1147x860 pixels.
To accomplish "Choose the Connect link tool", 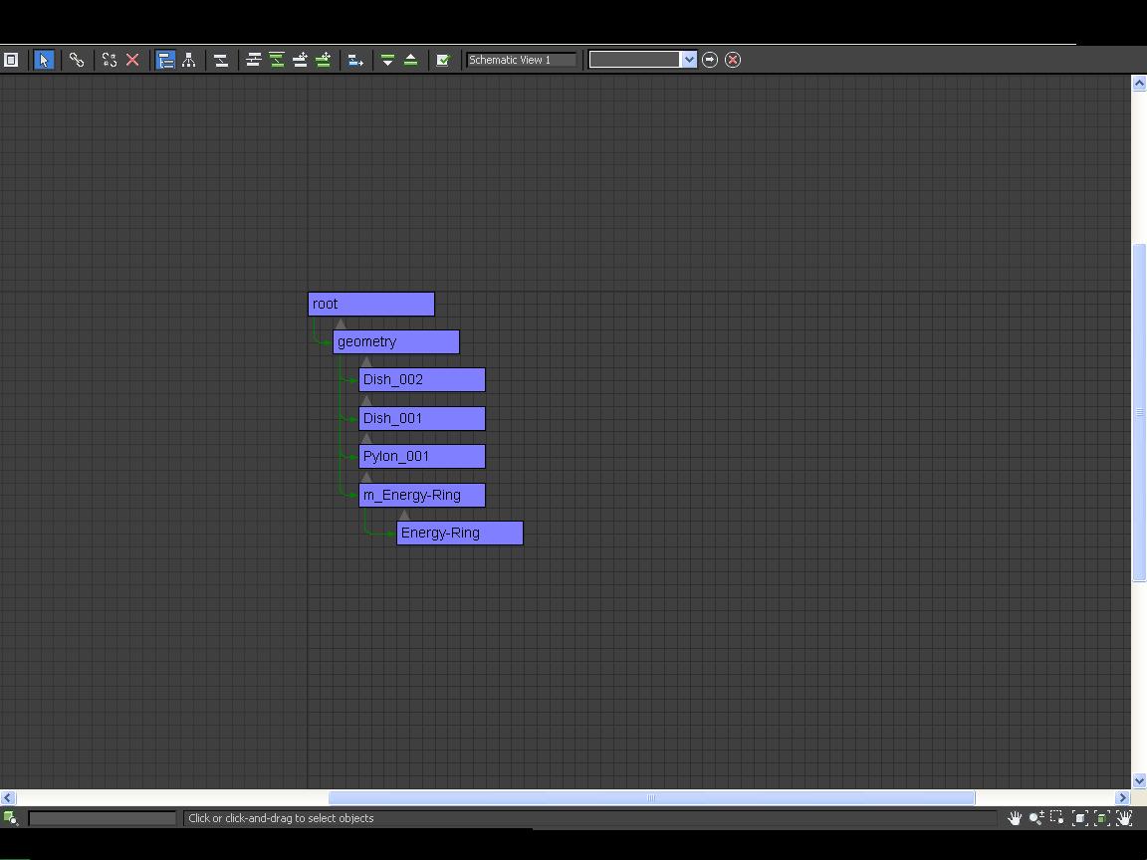I will pyautogui.click(x=77, y=60).
